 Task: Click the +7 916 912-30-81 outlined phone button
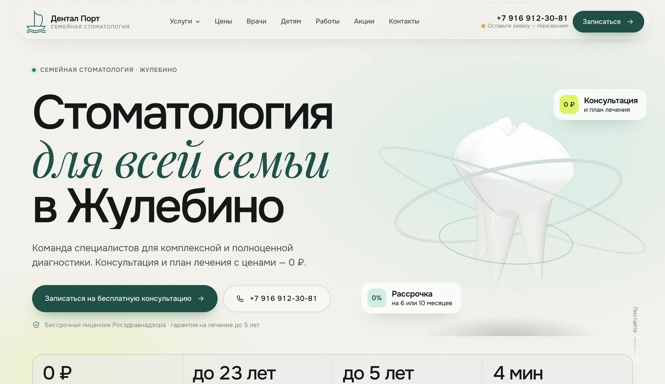tap(277, 298)
